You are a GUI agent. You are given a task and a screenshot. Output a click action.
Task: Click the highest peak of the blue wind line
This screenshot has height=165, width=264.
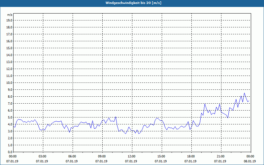pos(244,93)
